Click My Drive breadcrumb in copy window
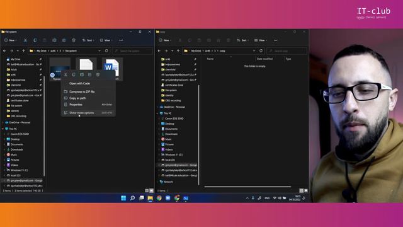 pos(196,51)
